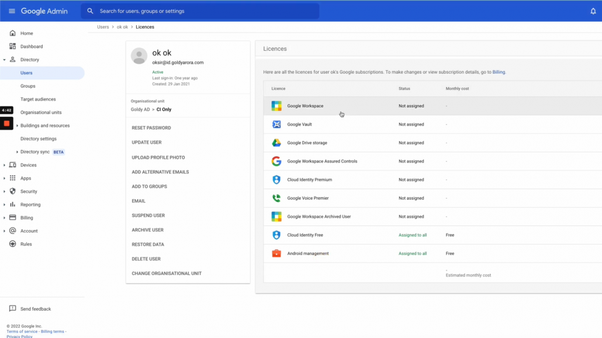Click the Cloud Identity Free icon
This screenshot has height=338, width=602.
(276, 235)
